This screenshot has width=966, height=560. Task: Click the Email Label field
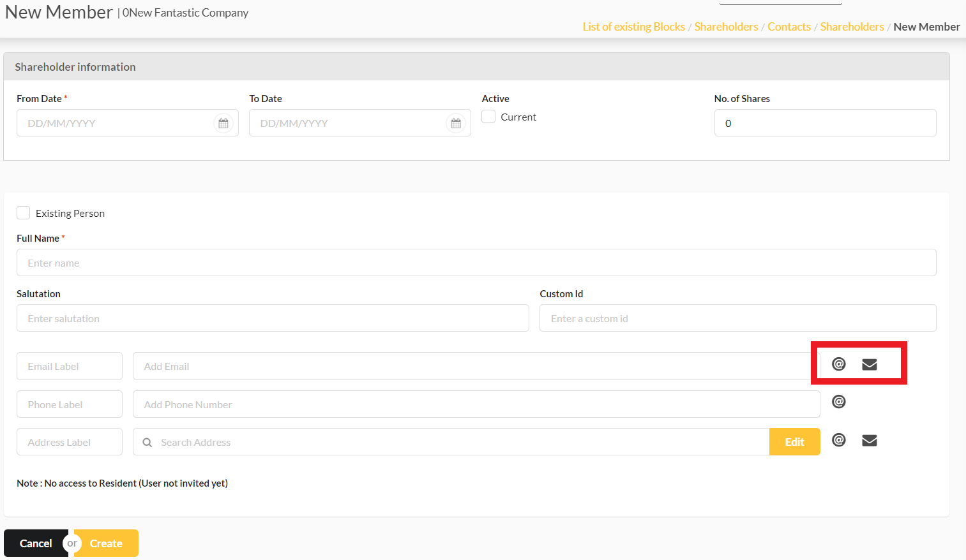(x=70, y=366)
